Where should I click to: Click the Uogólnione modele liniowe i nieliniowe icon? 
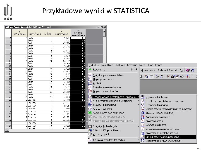click(143, 101)
